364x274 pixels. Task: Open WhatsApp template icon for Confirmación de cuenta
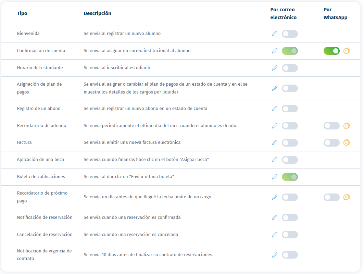click(x=347, y=51)
